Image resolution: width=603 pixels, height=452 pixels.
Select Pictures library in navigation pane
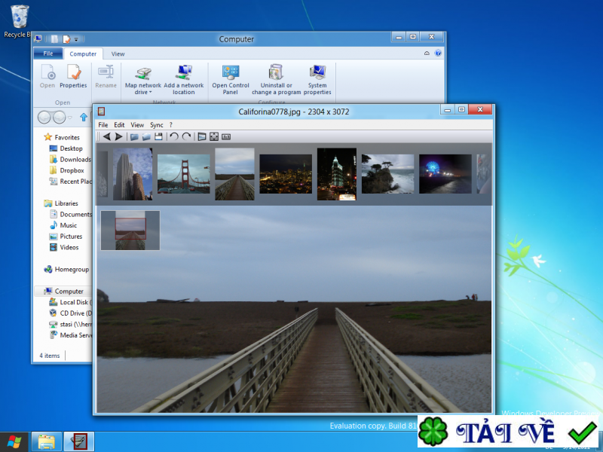(71, 237)
